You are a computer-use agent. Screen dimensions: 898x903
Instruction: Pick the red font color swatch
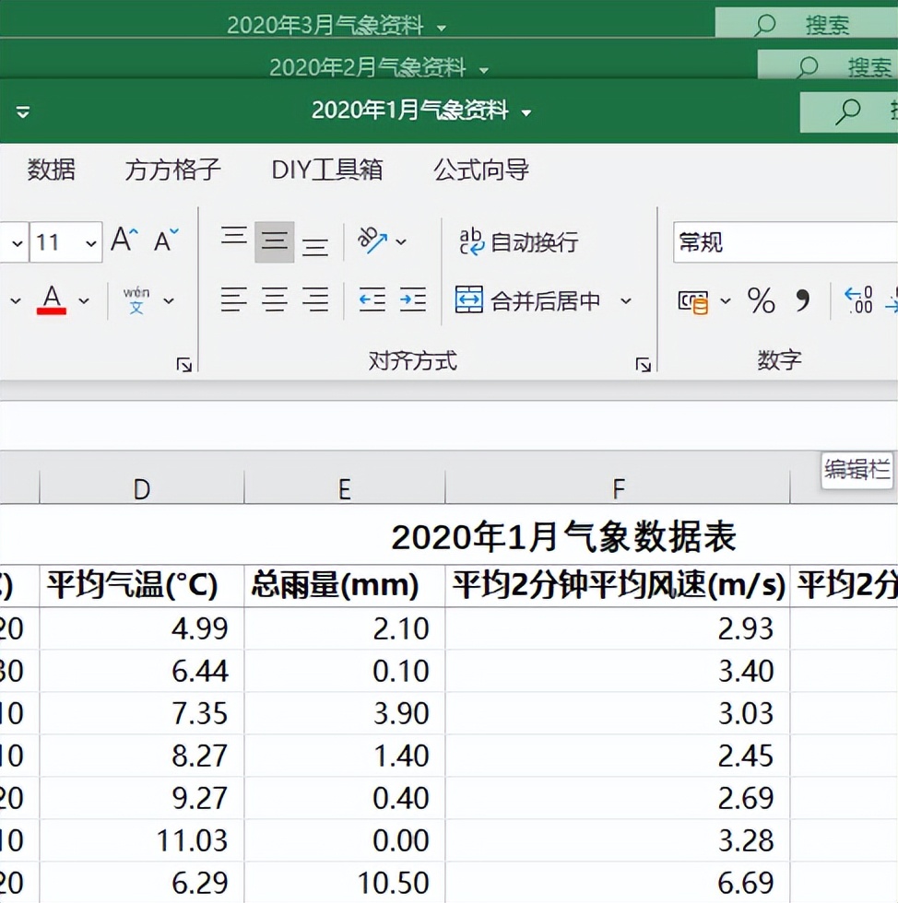click(x=53, y=311)
